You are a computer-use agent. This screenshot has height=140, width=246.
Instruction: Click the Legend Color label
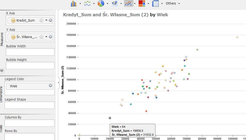tap(14, 79)
